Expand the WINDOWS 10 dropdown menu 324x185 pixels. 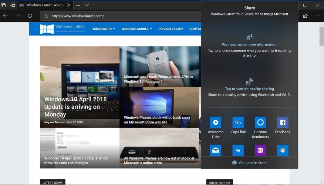click(103, 29)
